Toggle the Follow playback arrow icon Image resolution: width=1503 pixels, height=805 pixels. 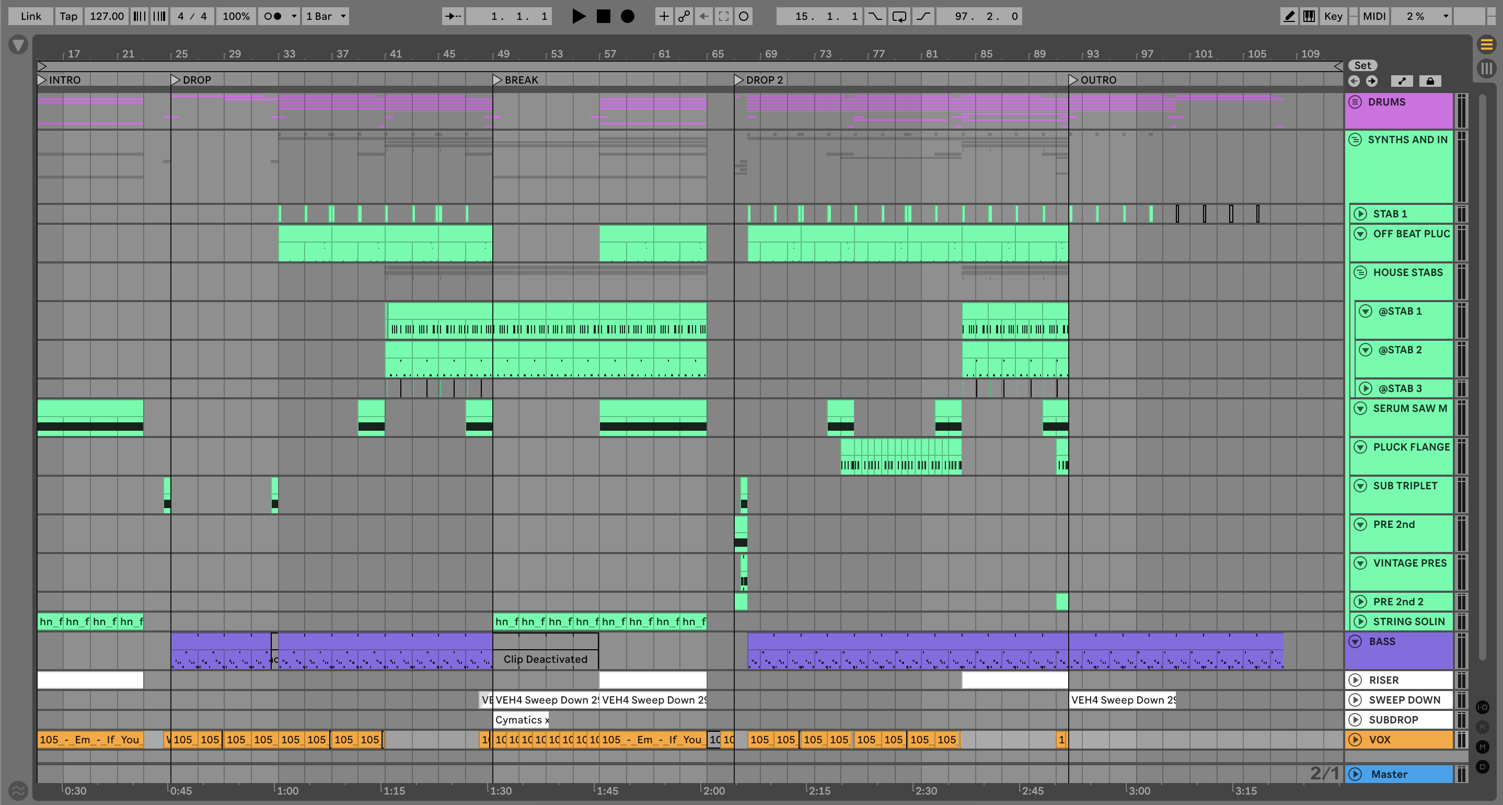point(453,16)
